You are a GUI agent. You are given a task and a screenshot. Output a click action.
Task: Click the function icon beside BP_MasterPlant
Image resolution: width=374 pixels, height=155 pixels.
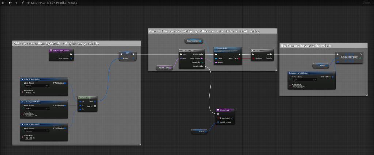tap(23, 3)
